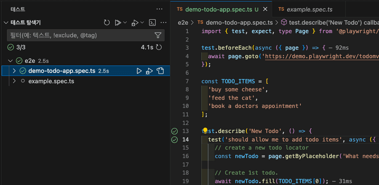Open Test Explorer section ellipsis menu
Viewport: 379px width, 185px height.
pos(164,23)
